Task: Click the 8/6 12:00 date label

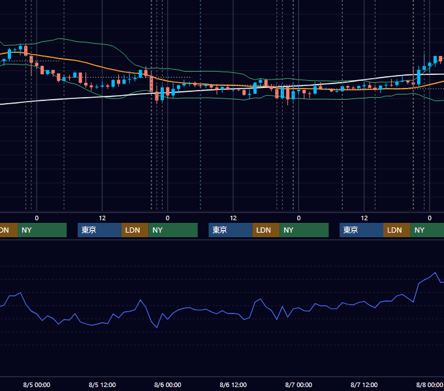Action: pyautogui.click(x=233, y=384)
